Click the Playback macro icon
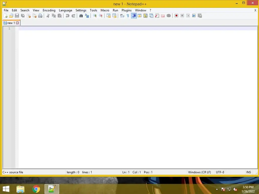The height and width of the screenshot is (194, 259). [188, 16]
